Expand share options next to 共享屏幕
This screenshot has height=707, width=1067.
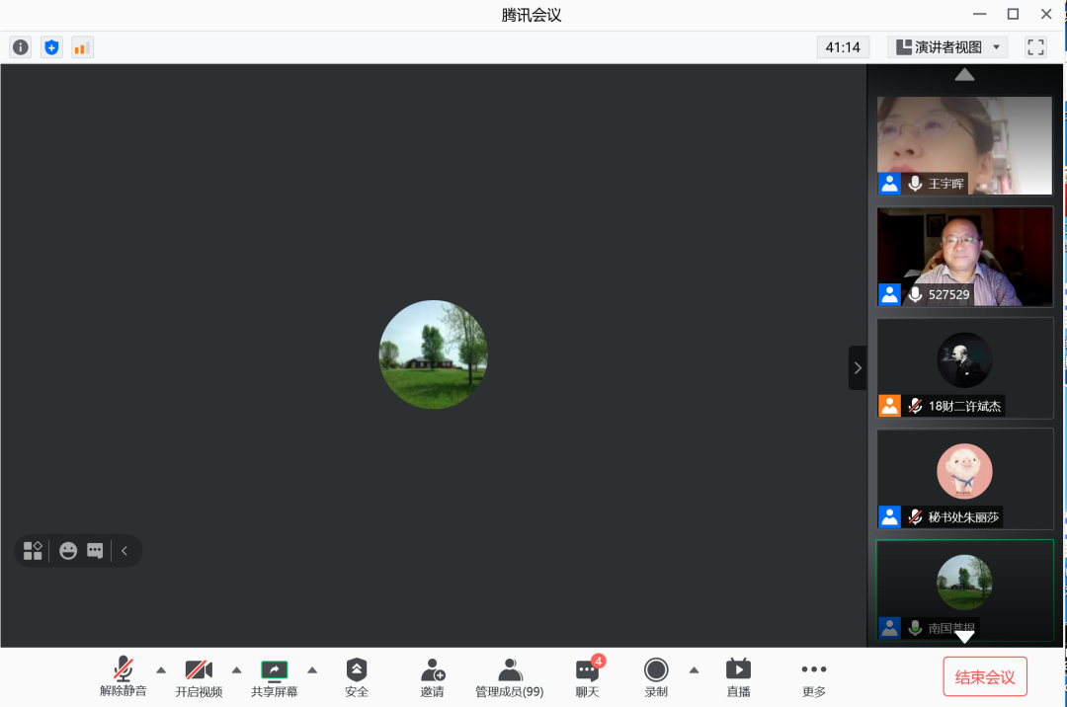tap(312, 670)
